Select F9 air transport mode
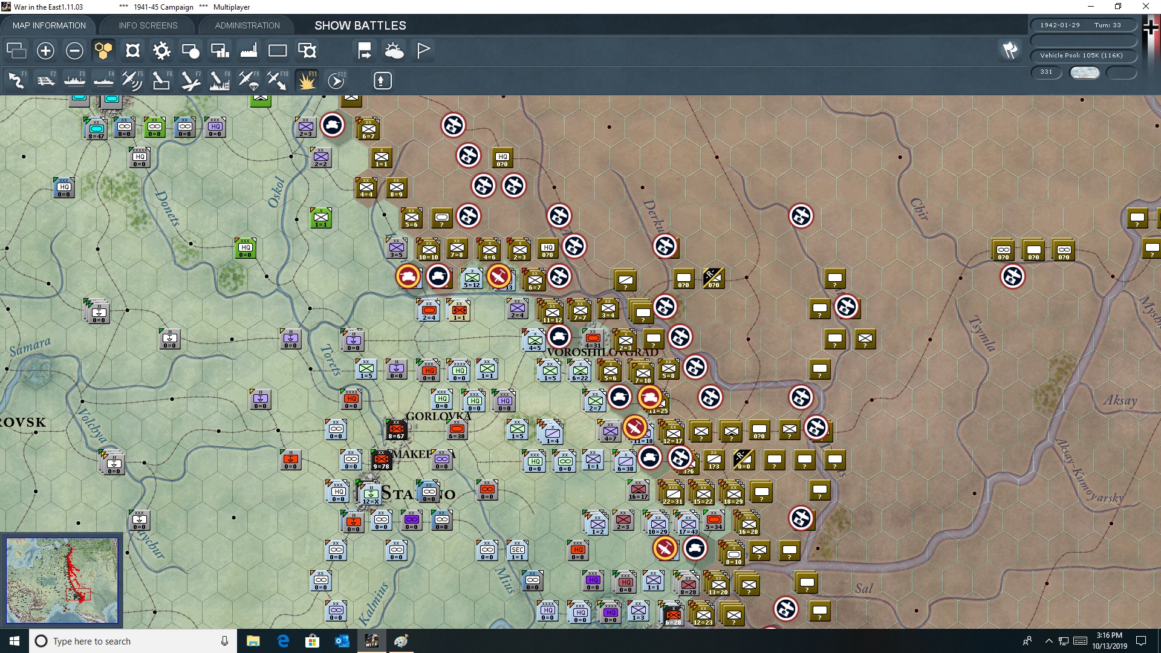 click(248, 80)
